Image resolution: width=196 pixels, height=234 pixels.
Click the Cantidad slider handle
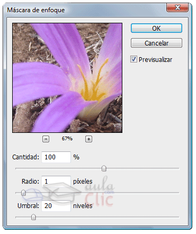[104, 168]
